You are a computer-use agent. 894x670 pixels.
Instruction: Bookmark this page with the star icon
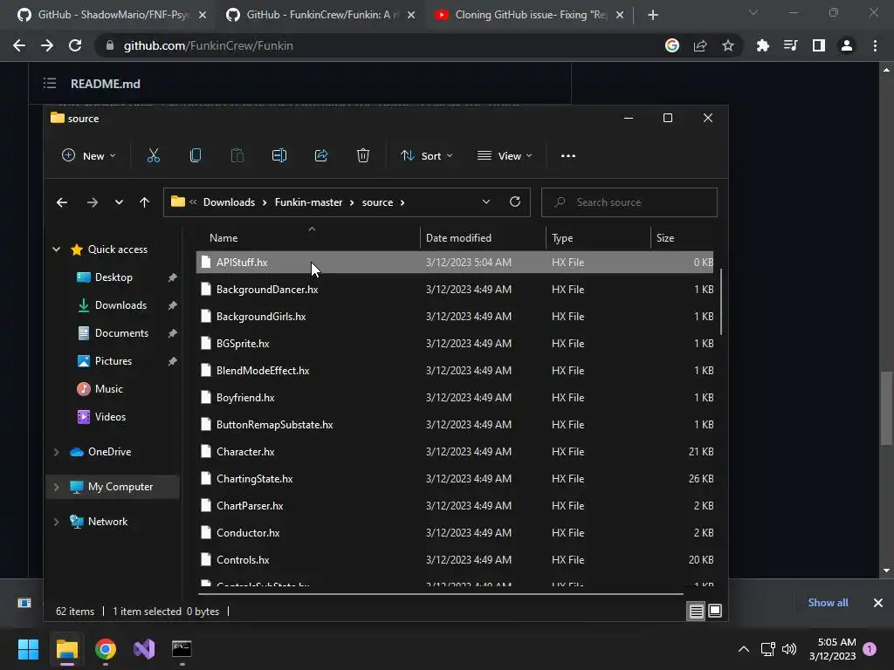tap(728, 45)
